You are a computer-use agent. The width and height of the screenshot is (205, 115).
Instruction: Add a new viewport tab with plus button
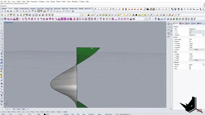(28, 109)
